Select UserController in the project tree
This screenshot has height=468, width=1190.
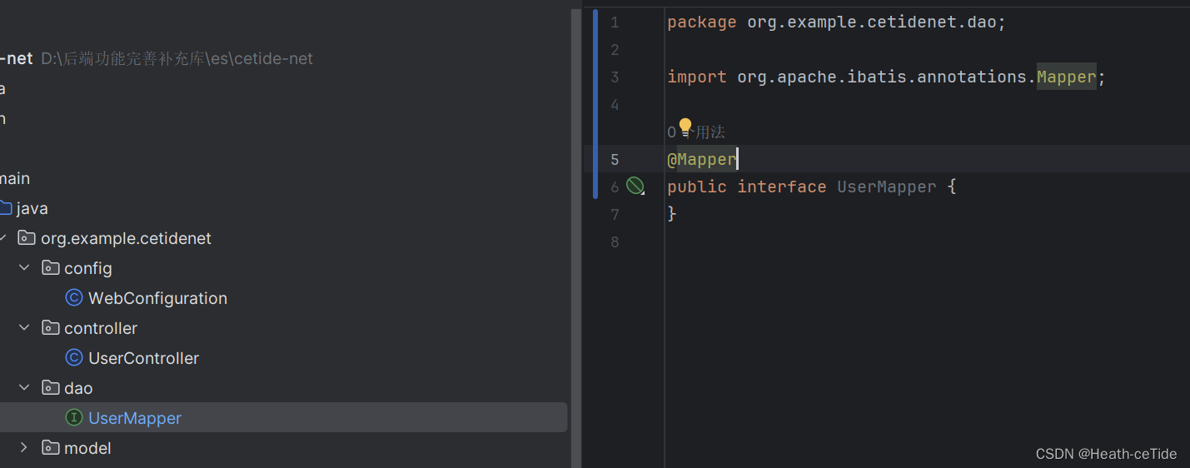click(x=143, y=358)
